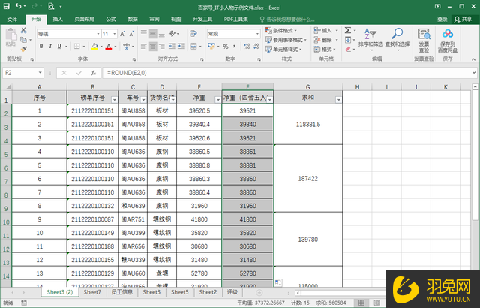The width and height of the screenshot is (480, 308).
Task: Click the orientation angled text icon
Action: [x=172, y=33]
